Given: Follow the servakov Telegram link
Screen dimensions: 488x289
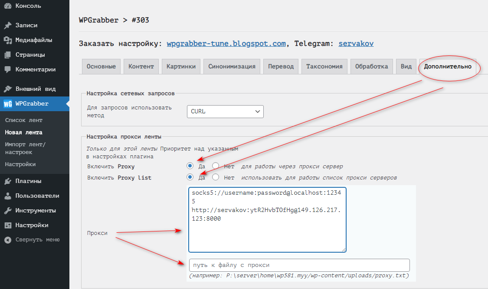Looking at the screenshot, I should 356,44.
